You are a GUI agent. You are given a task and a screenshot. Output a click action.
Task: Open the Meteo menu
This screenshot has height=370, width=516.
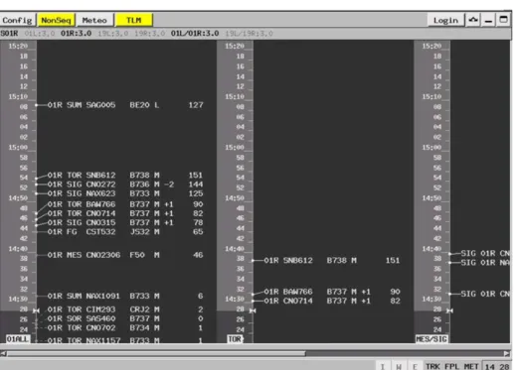click(x=94, y=20)
